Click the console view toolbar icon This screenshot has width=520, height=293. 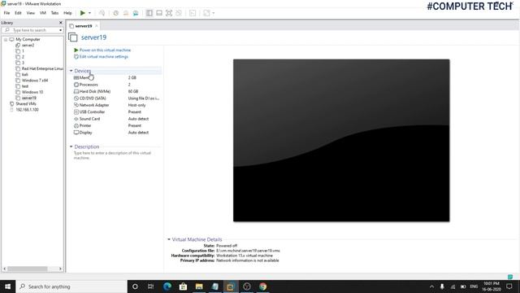[x=193, y=13]
